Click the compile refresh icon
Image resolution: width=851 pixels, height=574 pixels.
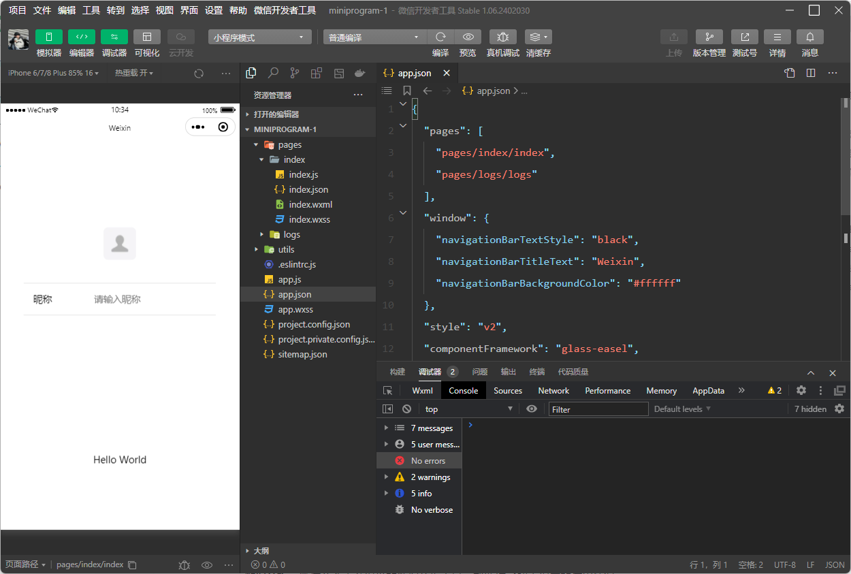pos(440,37)
